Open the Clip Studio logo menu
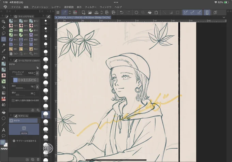 [5, 7]
